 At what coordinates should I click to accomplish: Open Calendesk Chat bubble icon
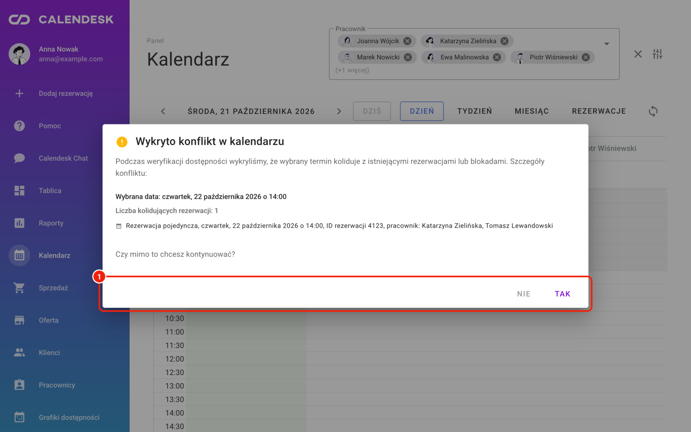[x=19, y=158]
